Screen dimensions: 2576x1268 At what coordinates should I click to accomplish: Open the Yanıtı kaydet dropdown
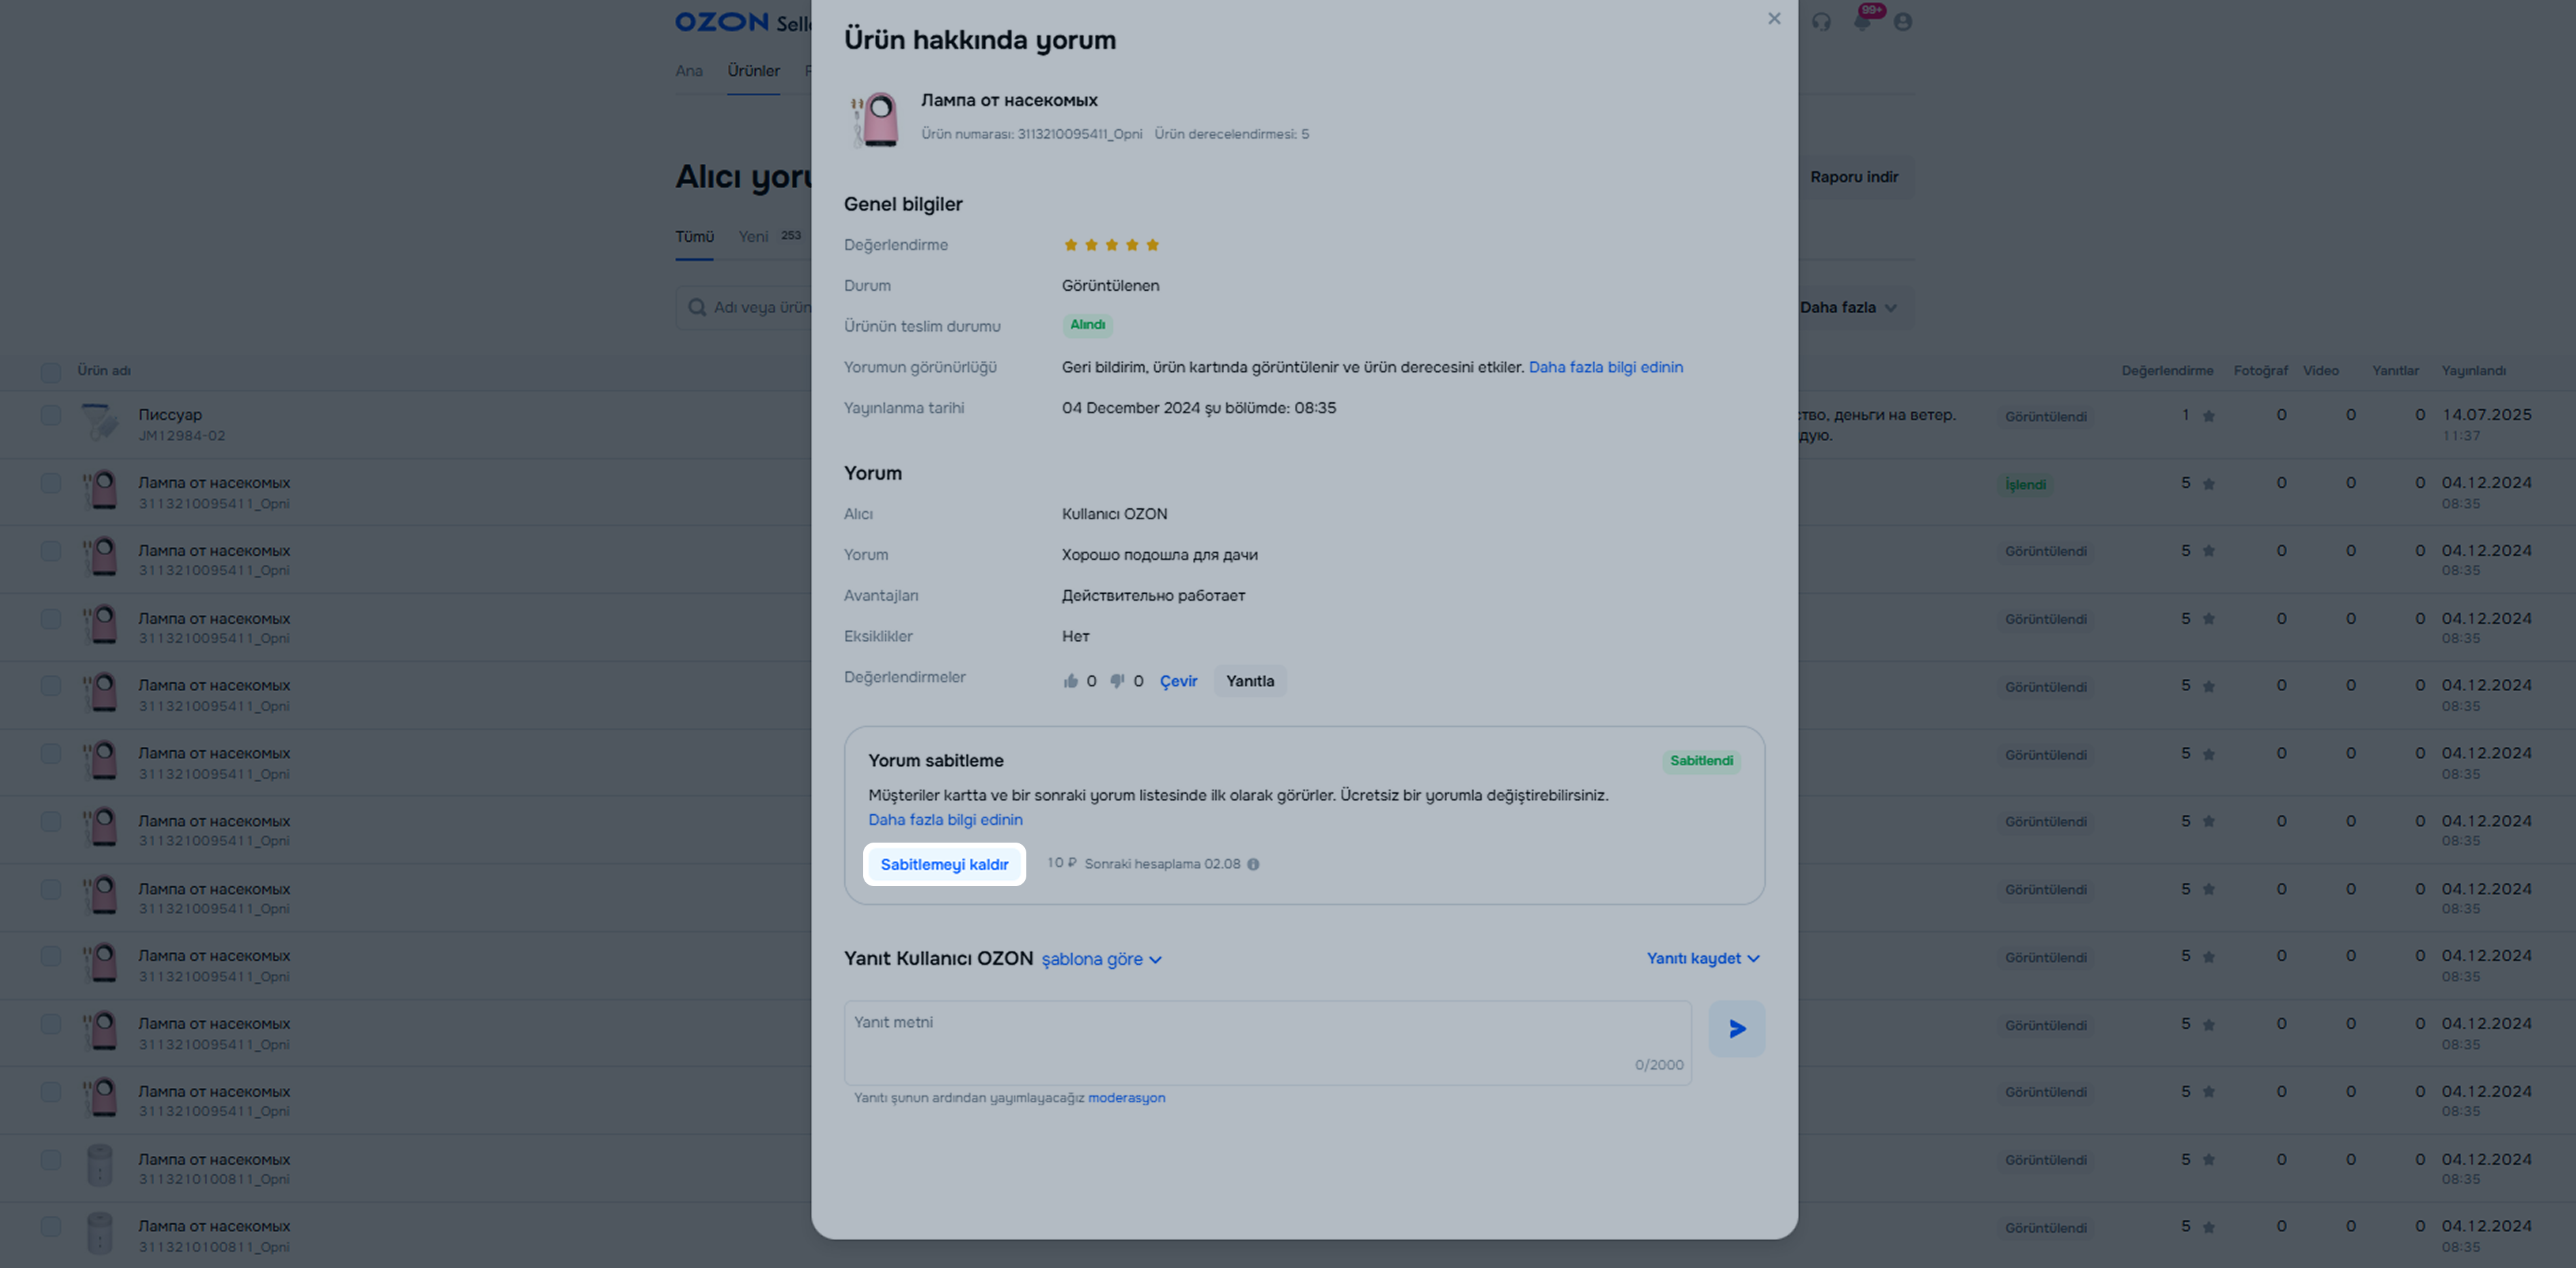point(1703,958)
